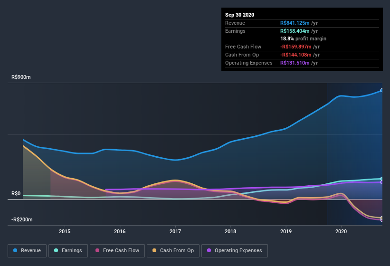Click the 2017 x-axis year label
The width and height of the screenshot is (390, 266).
coord(175,231)
